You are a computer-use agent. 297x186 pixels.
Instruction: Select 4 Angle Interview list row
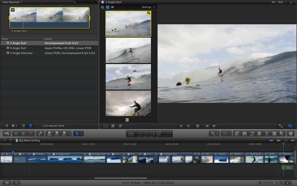point(49,53)
